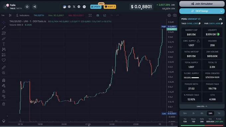This screenshot has width=226, height=127.
Task: Open pool explorer binoculars icon
Action: (x=220, y=19)
